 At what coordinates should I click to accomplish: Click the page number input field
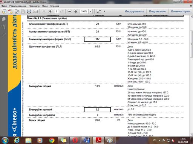57,11
